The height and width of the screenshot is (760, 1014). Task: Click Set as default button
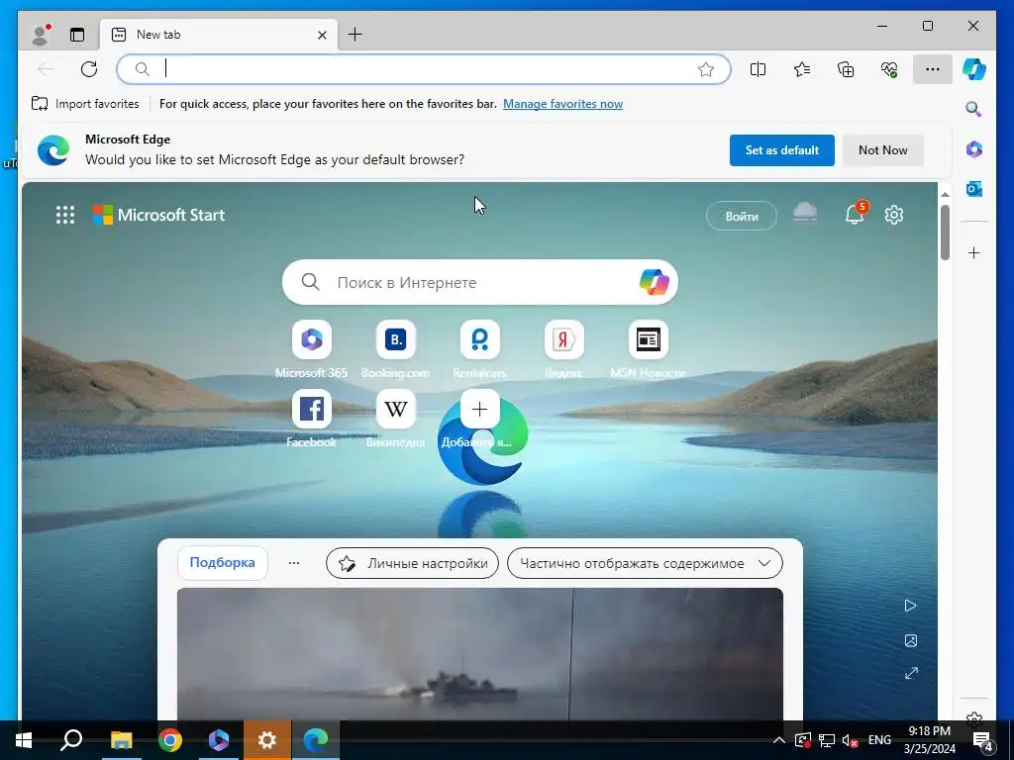click(x=782, y=150)
